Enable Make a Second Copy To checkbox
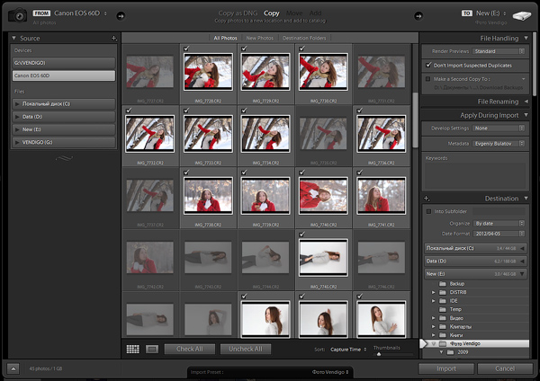This screenshot has height=381, width=540. point(428,79)
